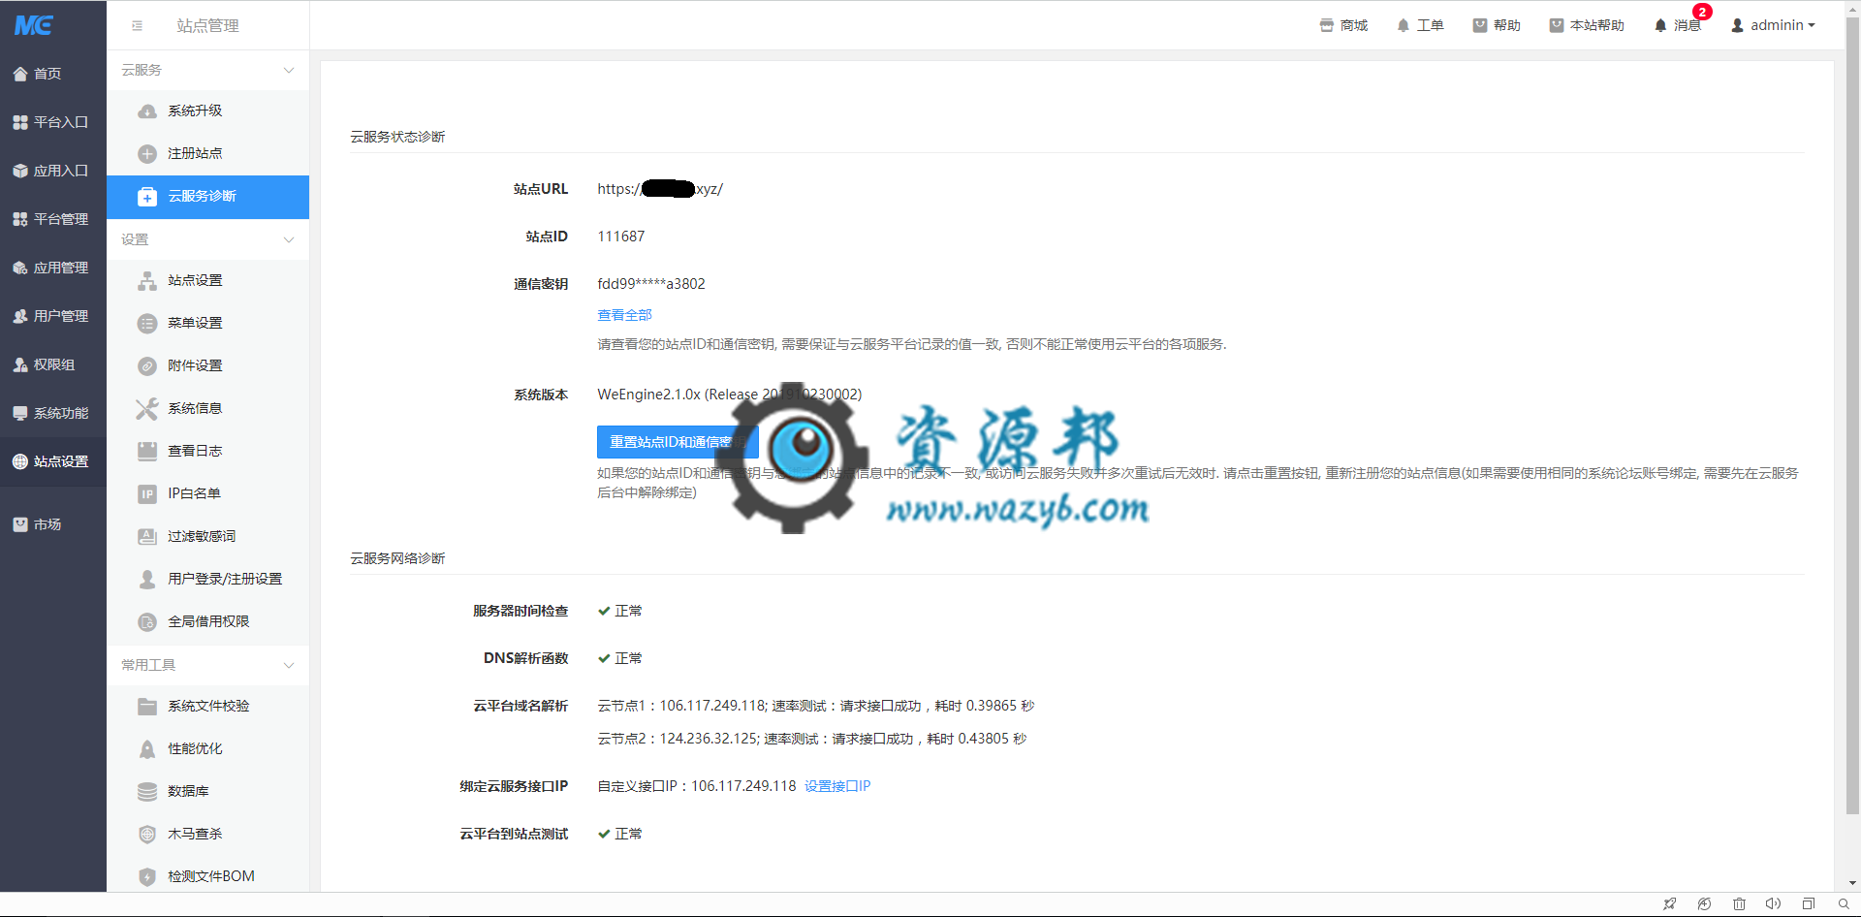The width and height of the screenshot is (1861, 917).
Task: Click the speaker volume icon in bottom bar
Action: coord(1773,904)
